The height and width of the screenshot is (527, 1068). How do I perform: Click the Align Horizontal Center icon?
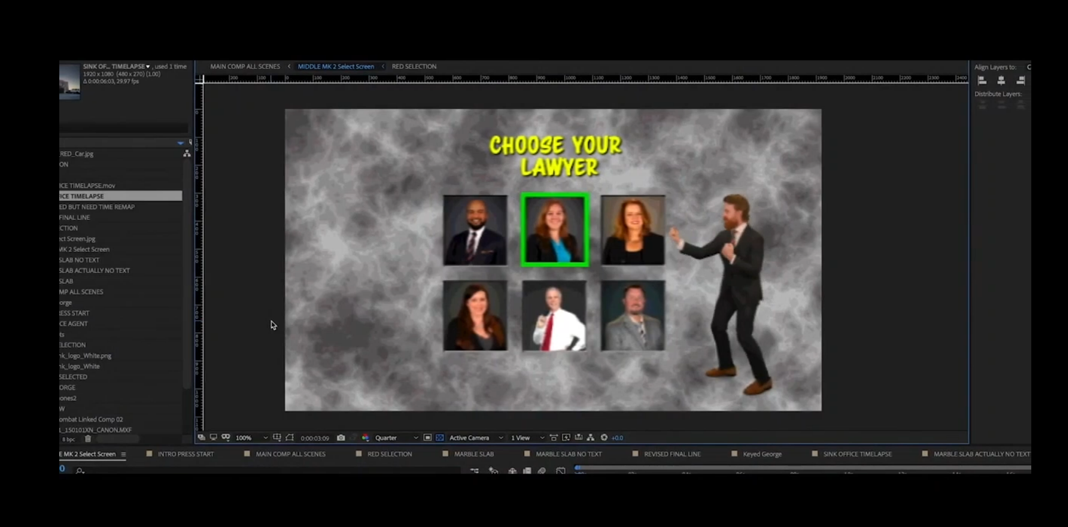pyautogui.click(x=1001, y=80)
